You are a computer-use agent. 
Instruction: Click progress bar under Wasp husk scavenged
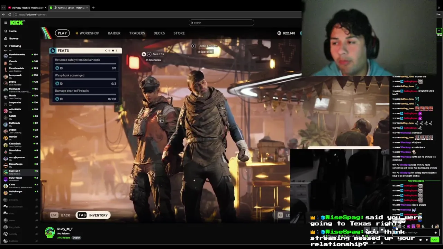(x=85, y=79)
